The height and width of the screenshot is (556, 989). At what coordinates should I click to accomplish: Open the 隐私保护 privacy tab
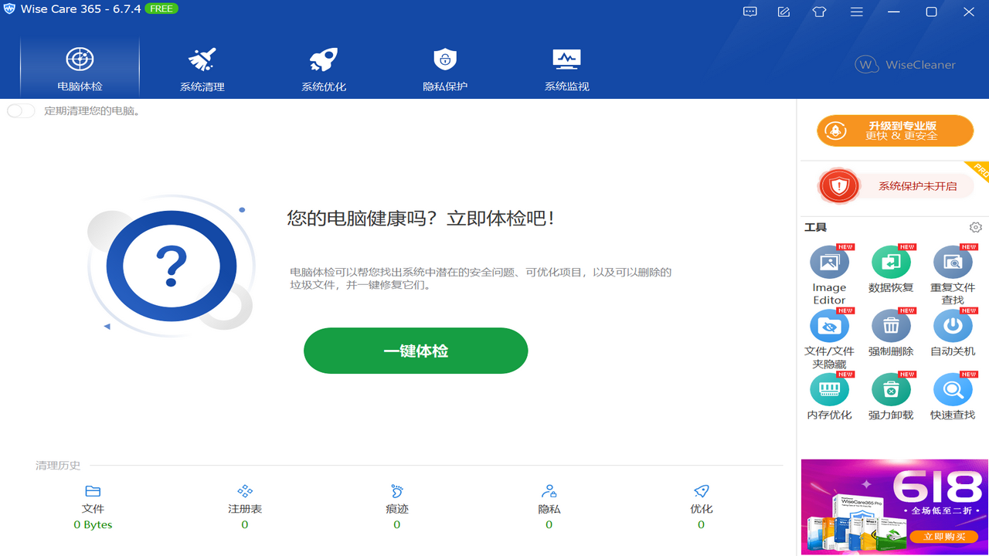[x=445, y=66]
